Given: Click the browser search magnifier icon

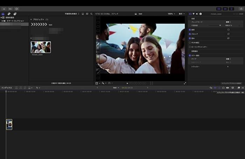Looking at the screenshot, I should pos(91,14).
